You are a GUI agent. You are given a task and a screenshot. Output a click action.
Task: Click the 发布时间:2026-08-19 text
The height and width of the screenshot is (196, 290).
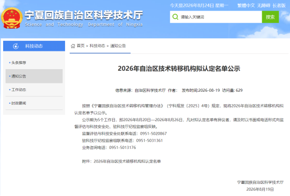coord(201,90)
